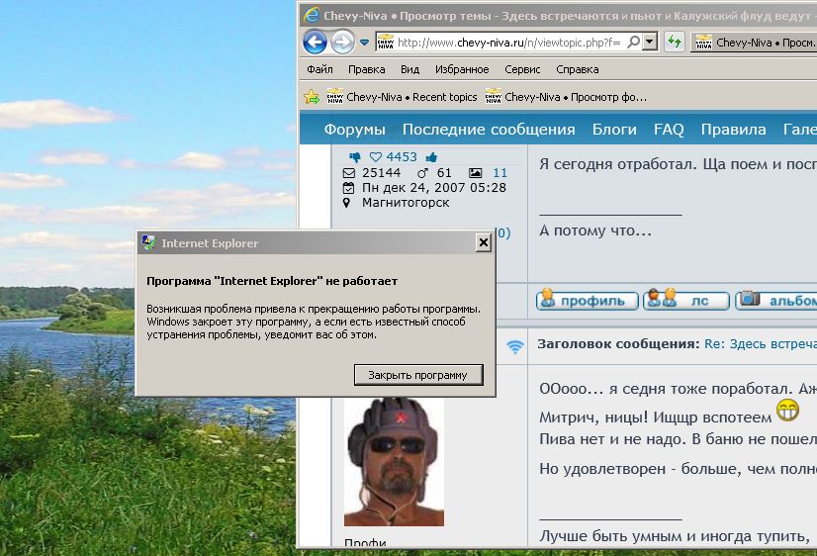Open the Правка menu
Screen dimensions: 817x556
click(366, 69)
